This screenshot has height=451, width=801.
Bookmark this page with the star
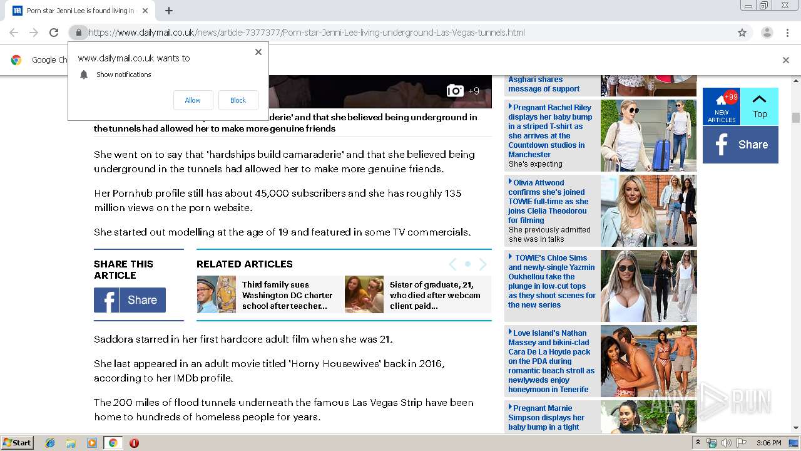point(742,33)
